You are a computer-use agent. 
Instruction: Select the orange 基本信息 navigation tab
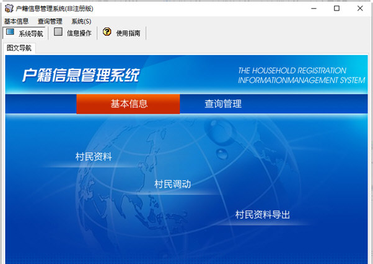[x=128, y=104]
